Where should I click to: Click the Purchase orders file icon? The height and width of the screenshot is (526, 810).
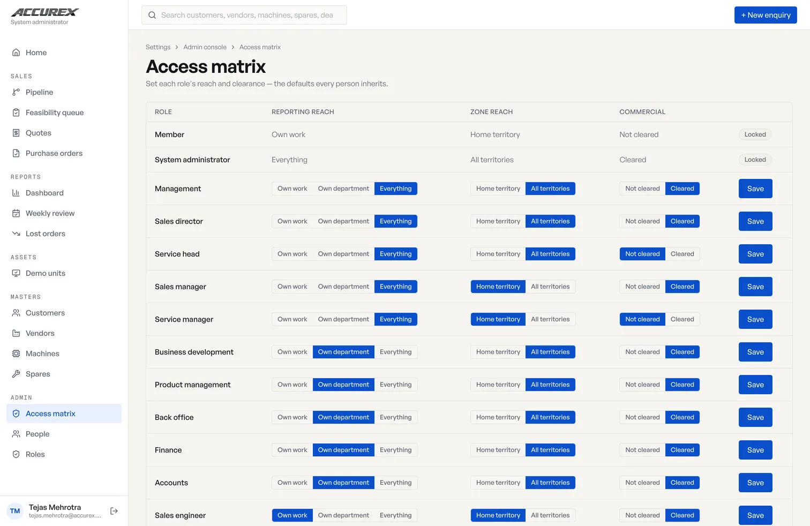tap(16, 153)
